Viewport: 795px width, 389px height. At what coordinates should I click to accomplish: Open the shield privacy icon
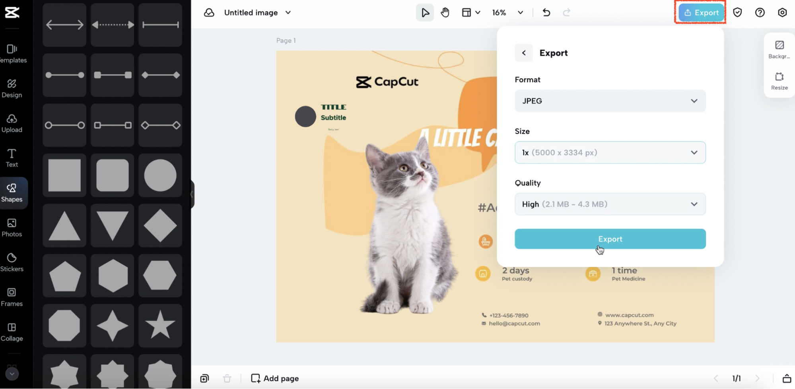tap(738, 13)
